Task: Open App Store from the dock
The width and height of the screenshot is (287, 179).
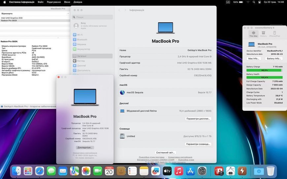Action: [x=191, y=171]
